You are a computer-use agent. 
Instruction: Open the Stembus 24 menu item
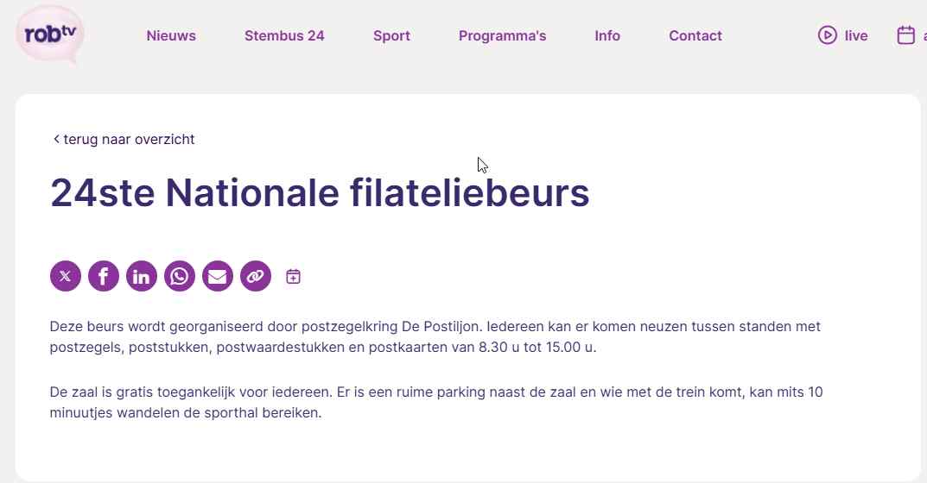point(284,36)
